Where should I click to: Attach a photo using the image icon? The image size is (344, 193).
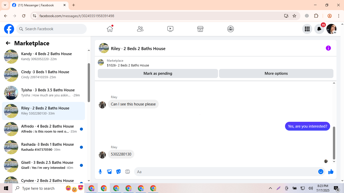pos(109,172)
